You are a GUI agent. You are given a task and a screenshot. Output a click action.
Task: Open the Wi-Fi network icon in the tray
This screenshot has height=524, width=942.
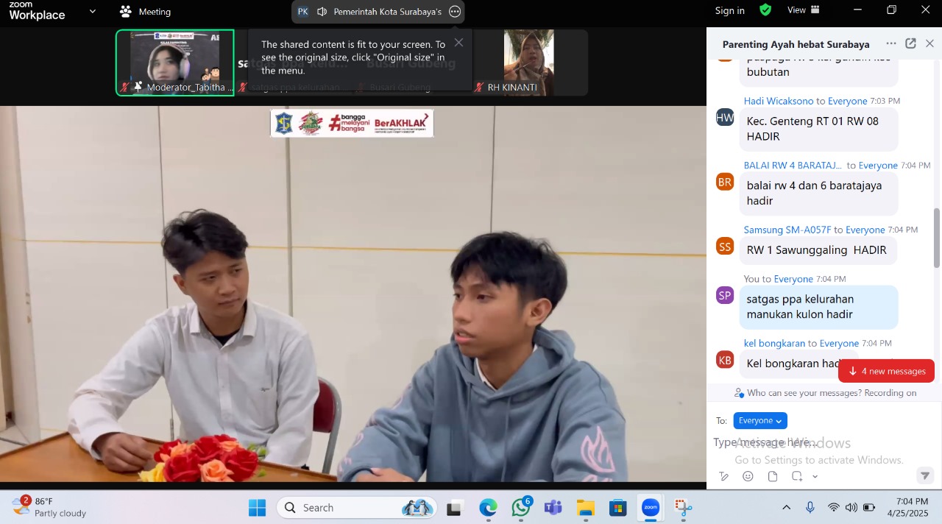pos(834,508)
